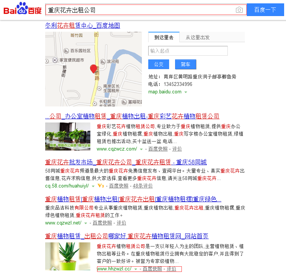Viewport: 286px width, 276px height.
Task: Click the search query input field
Action: click(x=140, y=10)
